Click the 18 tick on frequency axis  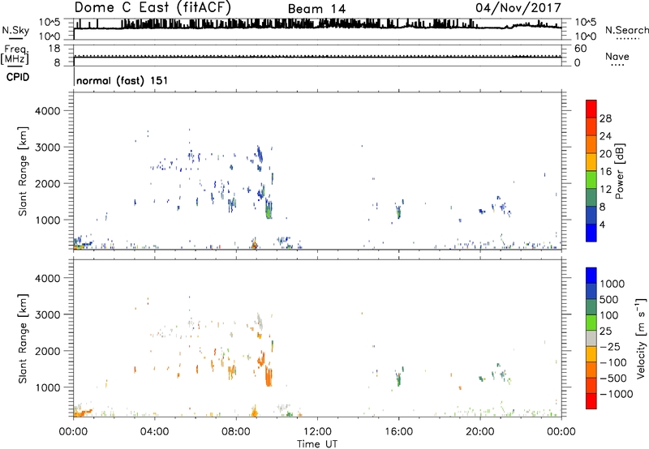coord(54,49)
